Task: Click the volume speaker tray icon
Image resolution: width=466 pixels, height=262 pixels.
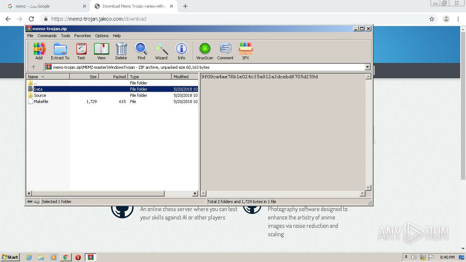Action: click(x=414, y=257)
